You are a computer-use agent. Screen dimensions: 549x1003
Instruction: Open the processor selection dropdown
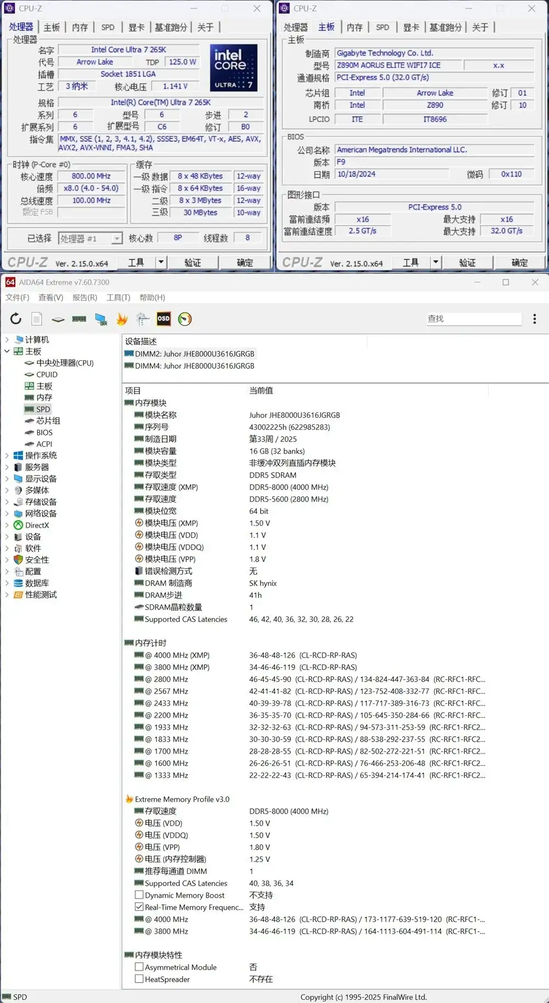click(116, 239)
